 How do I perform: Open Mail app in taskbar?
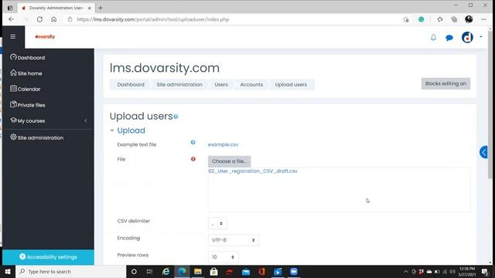(246, 271)
